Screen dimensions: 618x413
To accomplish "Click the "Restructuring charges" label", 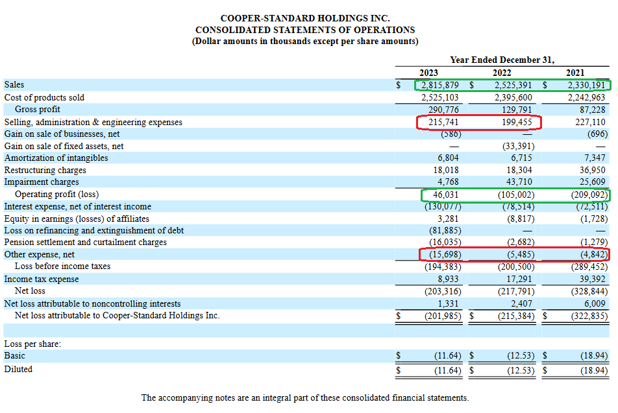I will 45,170.
